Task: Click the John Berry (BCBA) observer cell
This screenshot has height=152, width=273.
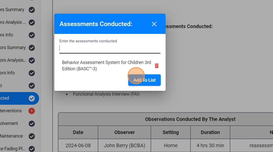Action: click(124, 145)
